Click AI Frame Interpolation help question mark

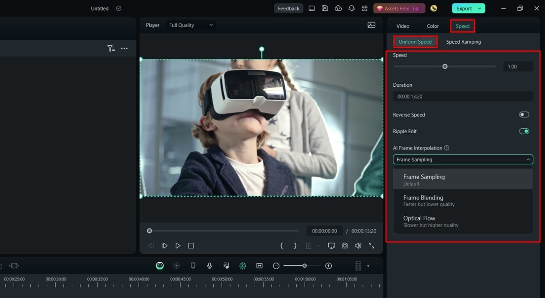click(x=446, y=148)
